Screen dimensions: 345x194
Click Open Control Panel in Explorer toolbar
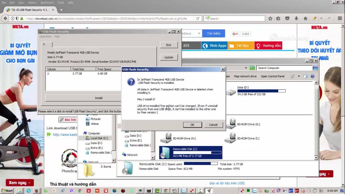coord(272,76)
